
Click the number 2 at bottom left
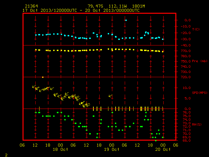coord(6,155)
